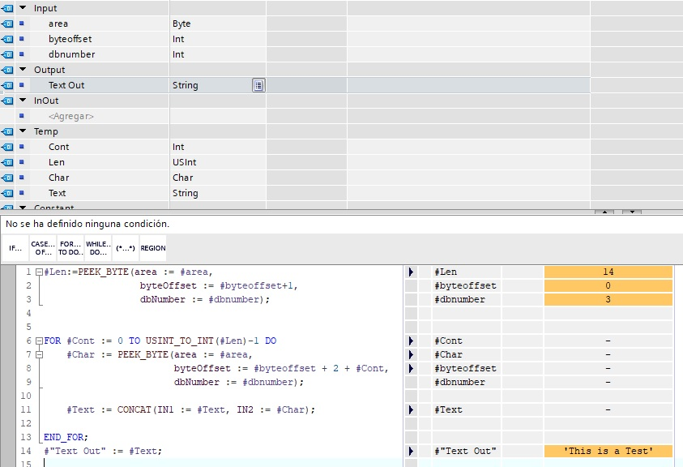Fold the PEEK_BYTE call at line 7
This screenshot has height=467, width=683.
[x=39, y=355]
